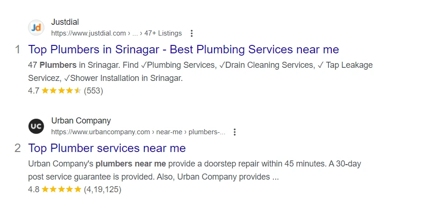
Task: Click the Urban Company five-star rating icons
Action: click(61, 189)
